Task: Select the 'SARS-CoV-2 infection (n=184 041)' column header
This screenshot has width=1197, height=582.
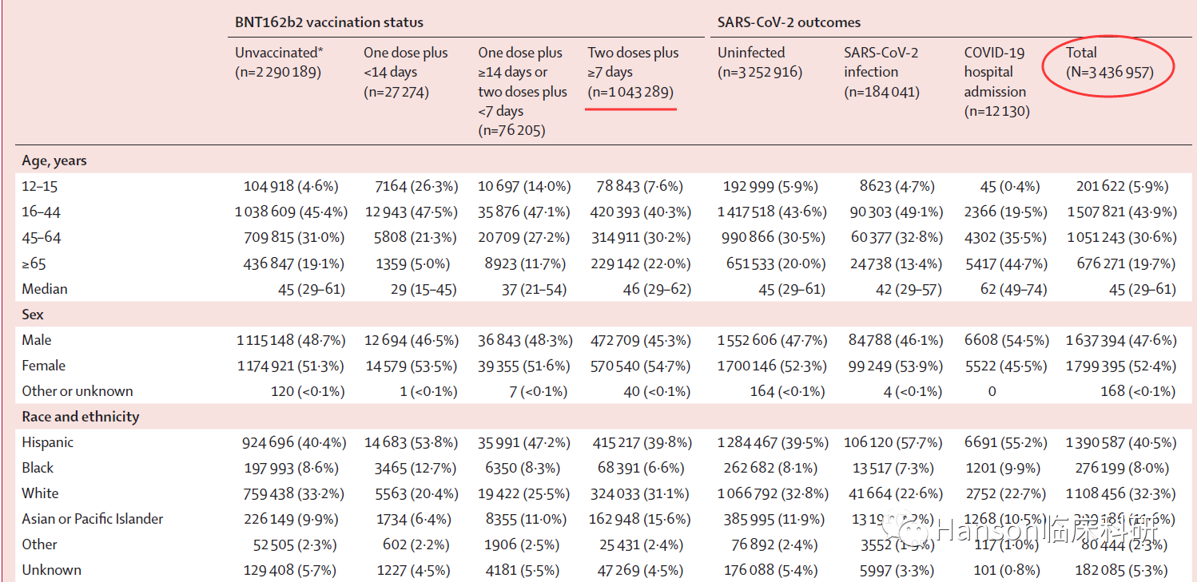Action: [x=881, y=72]
